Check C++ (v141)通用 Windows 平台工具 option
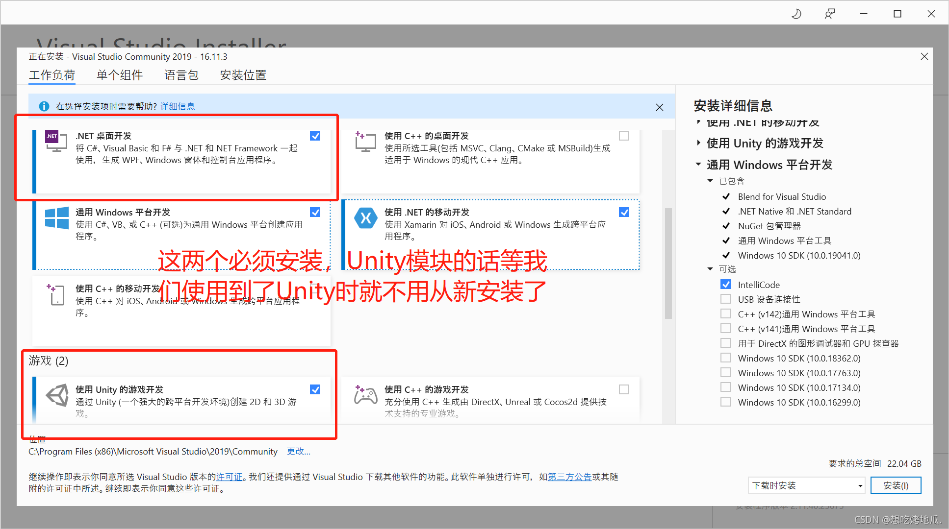 [726, 328]
